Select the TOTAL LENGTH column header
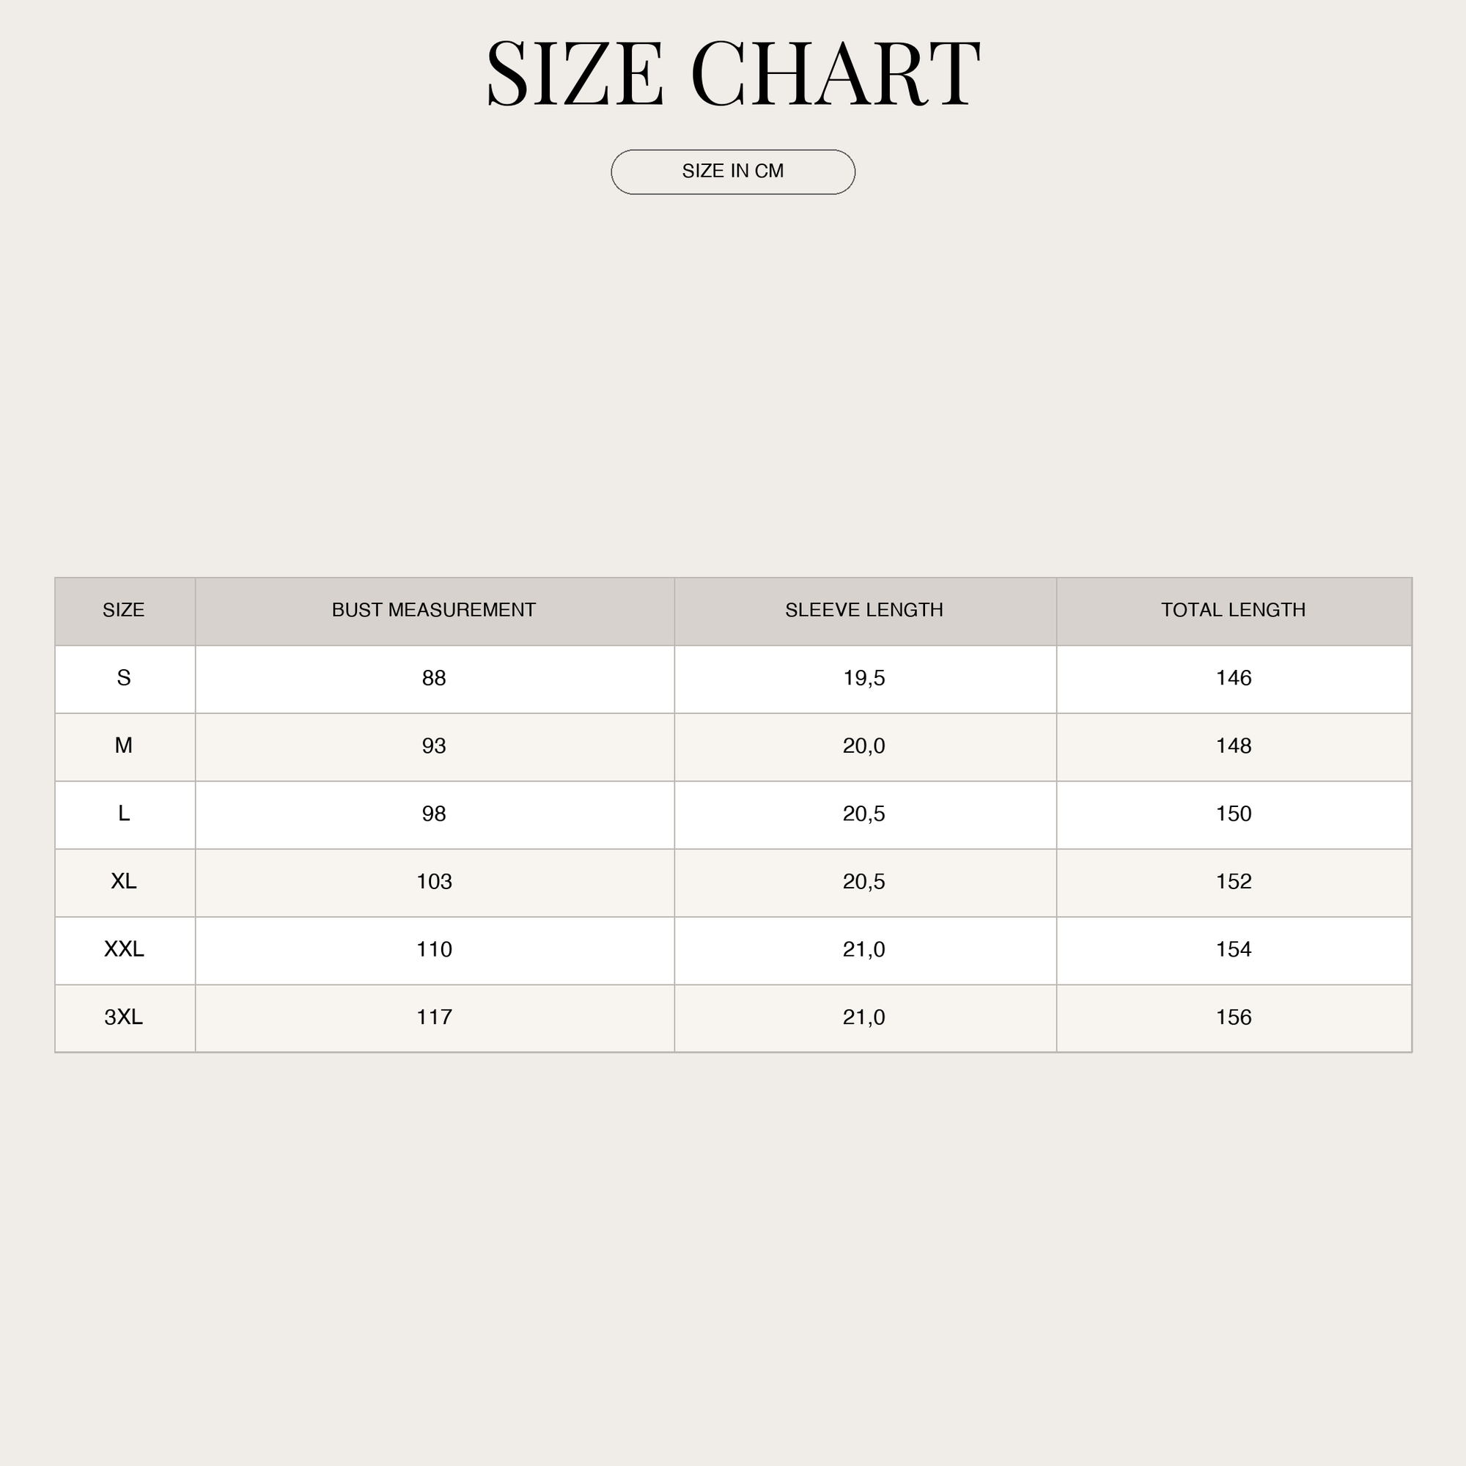The height and width of the screenshot is (1466, 1466). click(x=1234, y=611)
